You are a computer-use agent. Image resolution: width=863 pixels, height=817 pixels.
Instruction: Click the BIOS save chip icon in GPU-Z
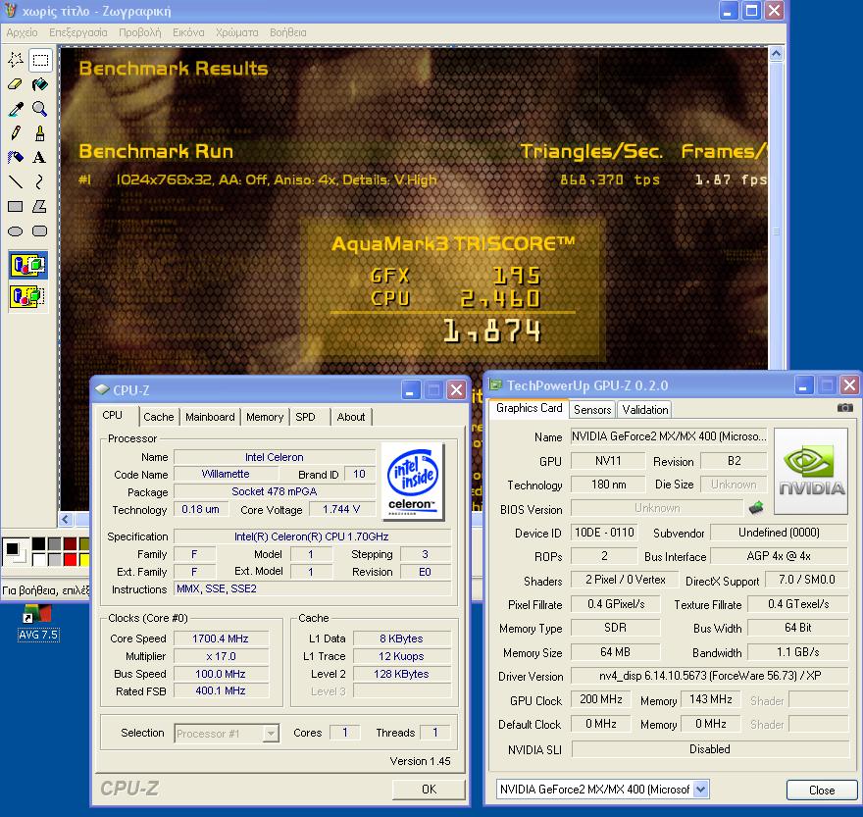(x=756, y=508)
